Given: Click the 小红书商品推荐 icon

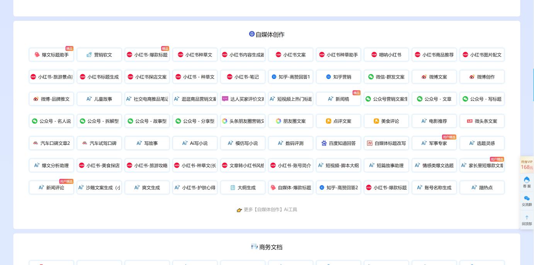Looking at the screenshot, I should (417, 55).
